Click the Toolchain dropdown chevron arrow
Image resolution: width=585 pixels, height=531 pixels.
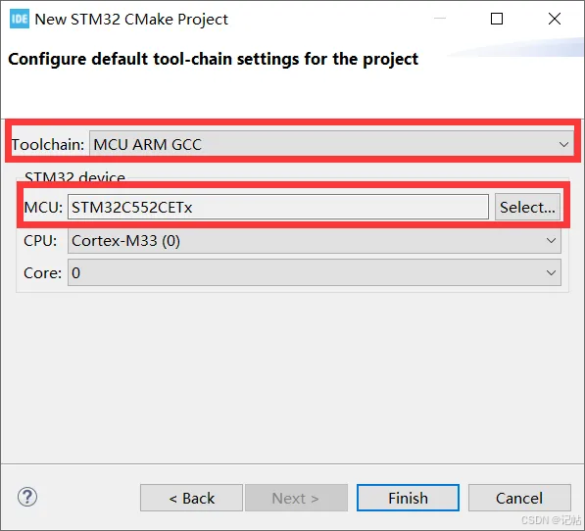(x=563, y=144)
